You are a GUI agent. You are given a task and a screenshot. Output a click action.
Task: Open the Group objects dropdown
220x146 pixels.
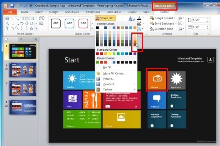coord(181,23)
